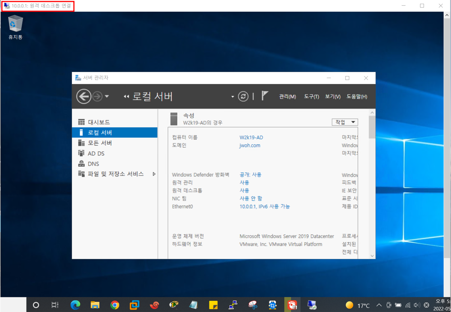Open the 관리(M) menu
This screenshot has width=451, height=312.
(287, 97)
